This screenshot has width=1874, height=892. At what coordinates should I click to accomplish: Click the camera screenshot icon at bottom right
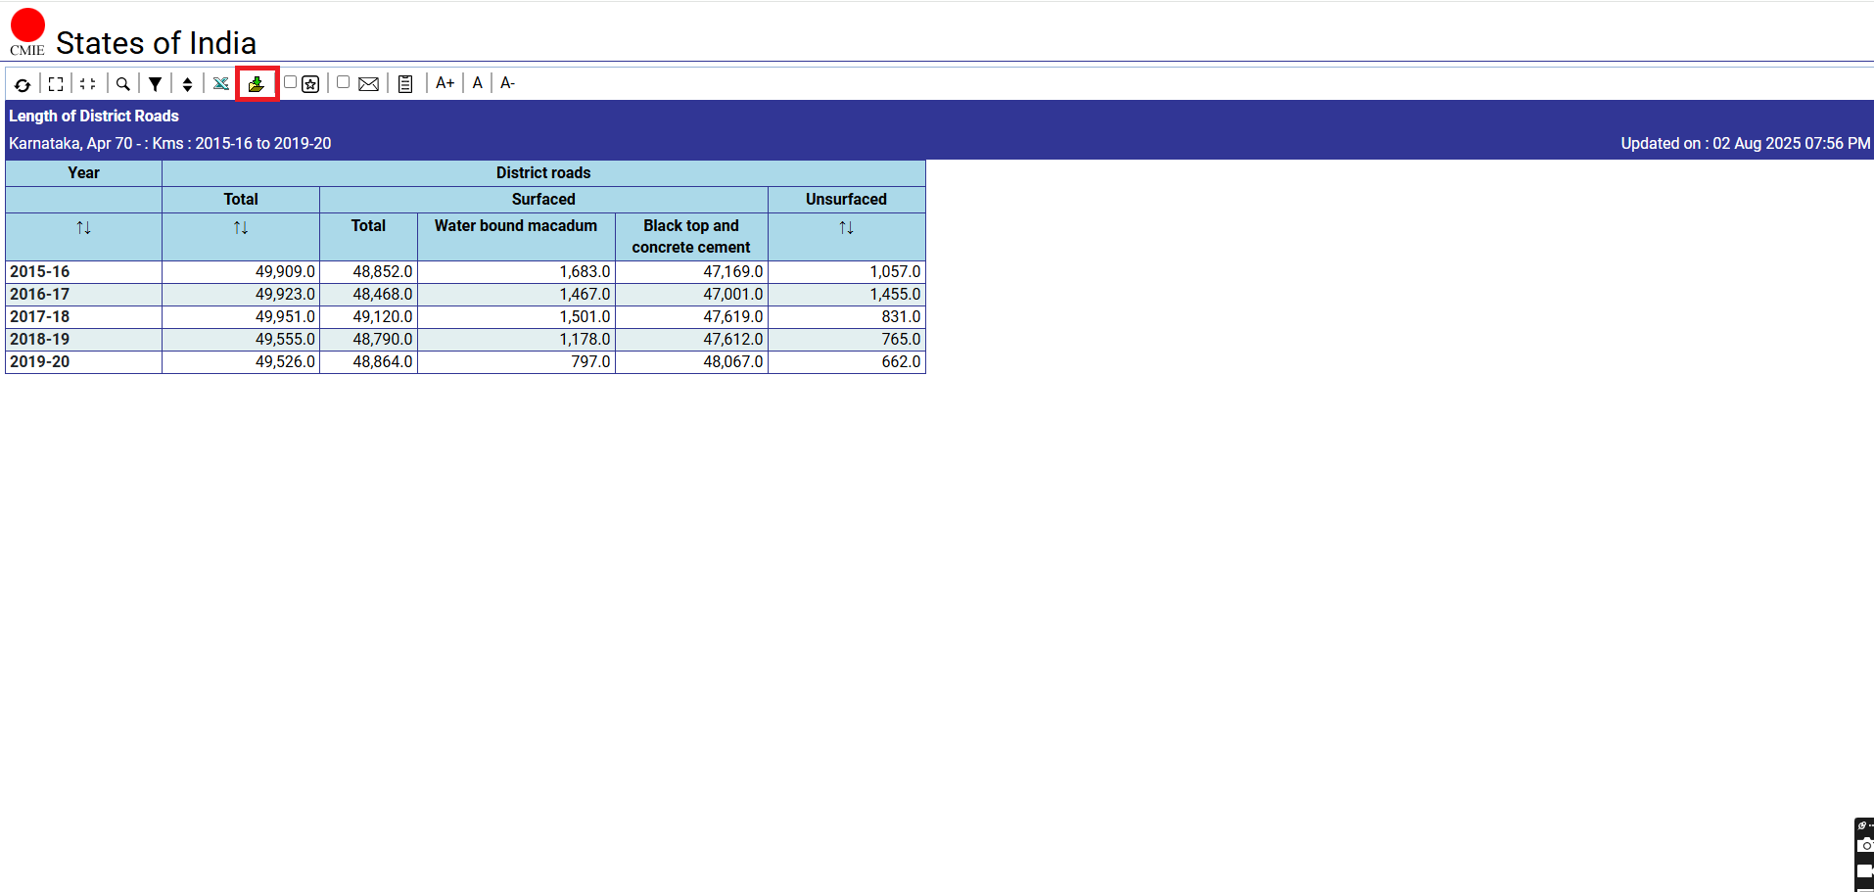[1865, 845]
